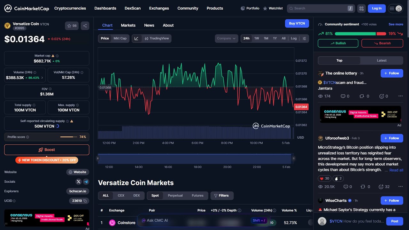409x230 pixels.
Task: Click Profile score info icon
Action: point(27,137)
